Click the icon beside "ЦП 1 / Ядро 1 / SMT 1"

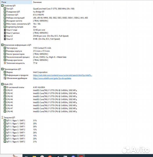[5, 120]
